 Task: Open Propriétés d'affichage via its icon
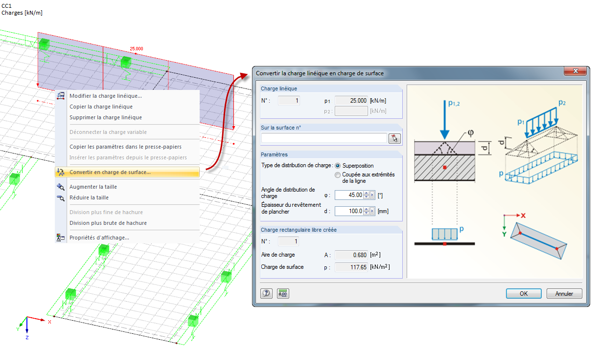[x=60, y=237]
